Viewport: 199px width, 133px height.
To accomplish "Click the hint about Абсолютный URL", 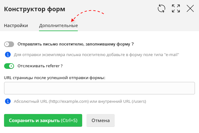I will [x=80, y=101].
